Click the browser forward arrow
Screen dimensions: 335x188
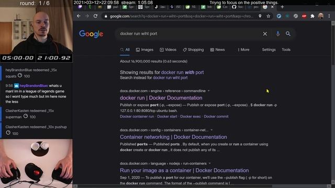(87, 16)
